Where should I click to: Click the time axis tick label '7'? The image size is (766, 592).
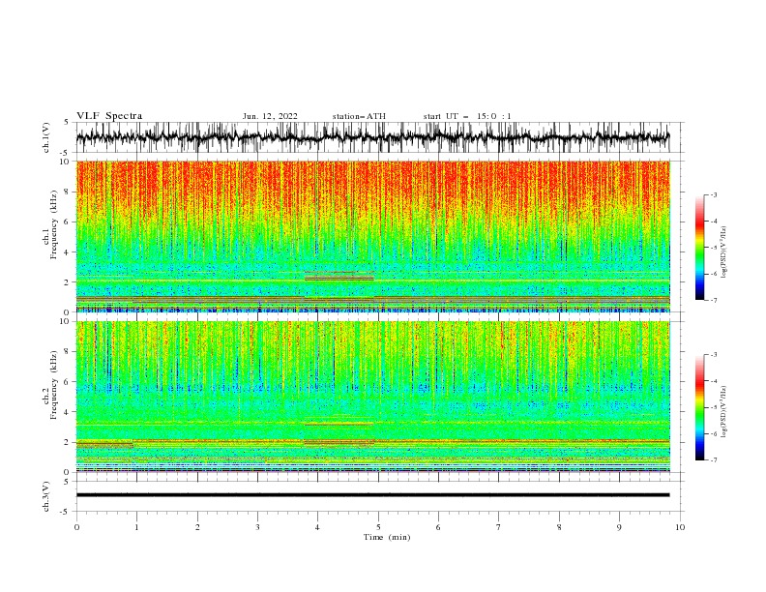click(499, 527)
